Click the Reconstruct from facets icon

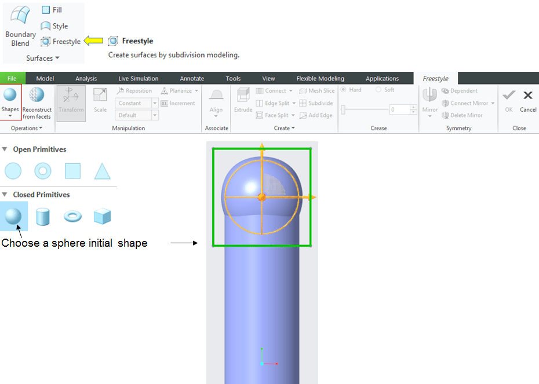(37, 96)
